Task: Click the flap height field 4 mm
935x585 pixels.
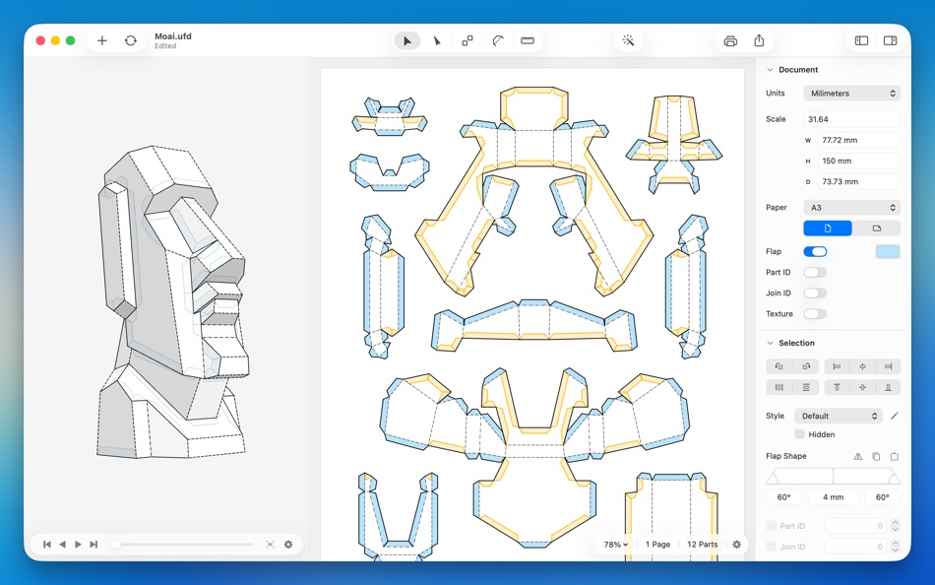Action: tap(834, 497)
